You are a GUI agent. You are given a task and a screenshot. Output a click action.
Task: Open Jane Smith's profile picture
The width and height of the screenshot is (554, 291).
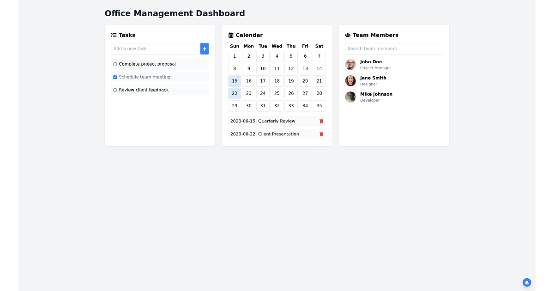(350, 81)
